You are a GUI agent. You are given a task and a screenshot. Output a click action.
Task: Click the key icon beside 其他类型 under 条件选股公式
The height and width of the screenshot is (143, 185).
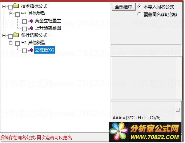point(23,42)
